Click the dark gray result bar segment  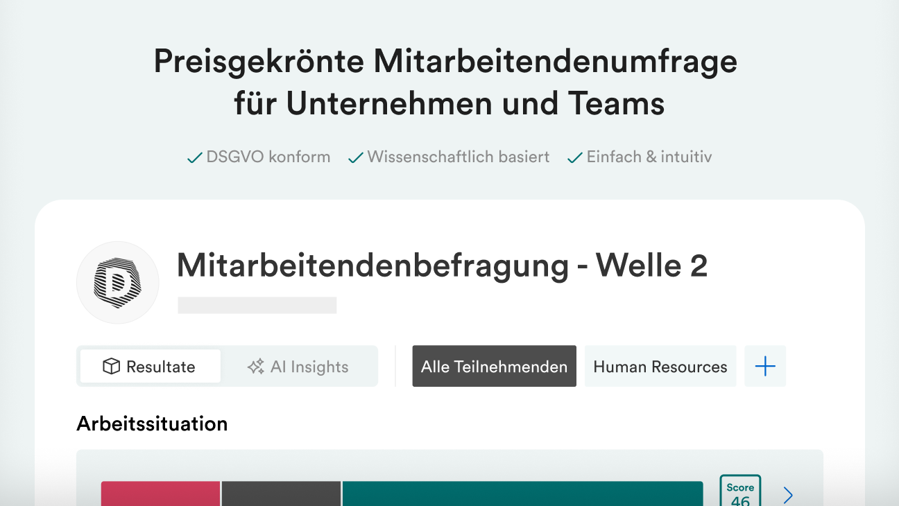click(281, 494)
